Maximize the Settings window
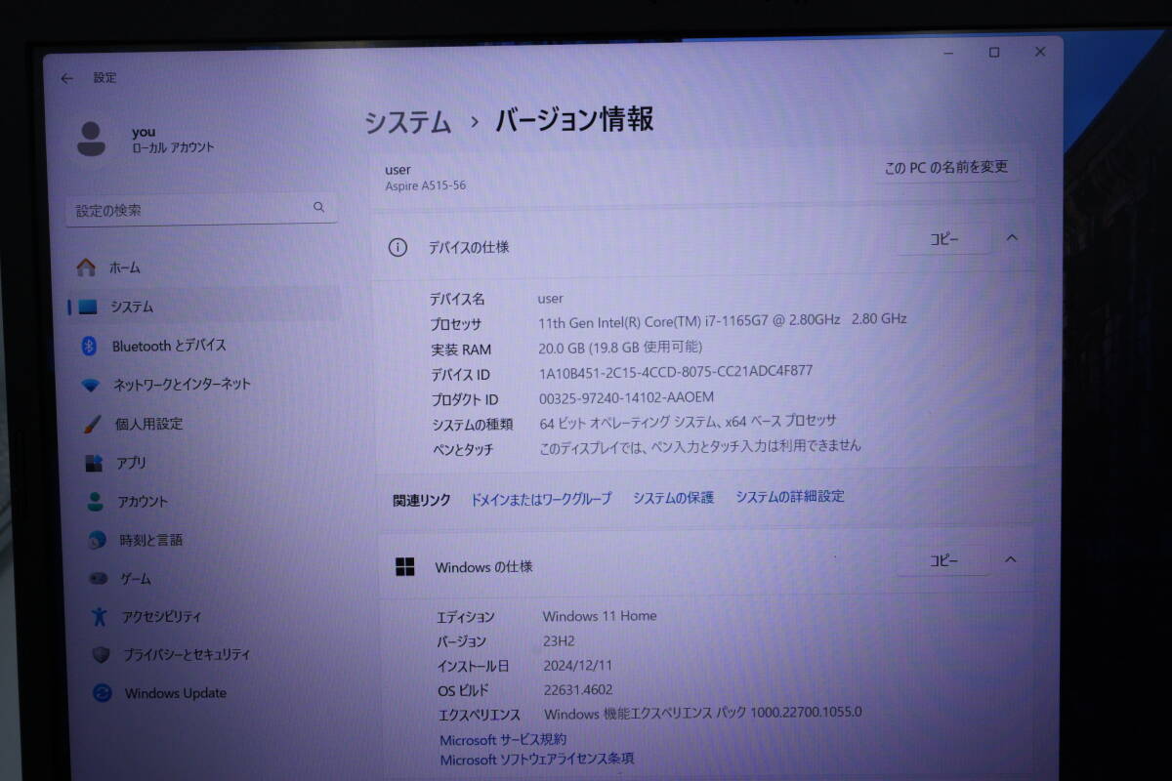This screenshot has height=781, width=1172. coord(994,53)
